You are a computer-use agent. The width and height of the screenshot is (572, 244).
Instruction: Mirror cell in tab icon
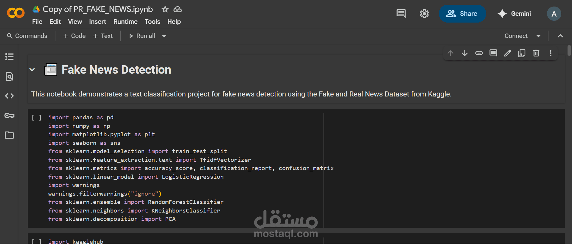point(522,53)
